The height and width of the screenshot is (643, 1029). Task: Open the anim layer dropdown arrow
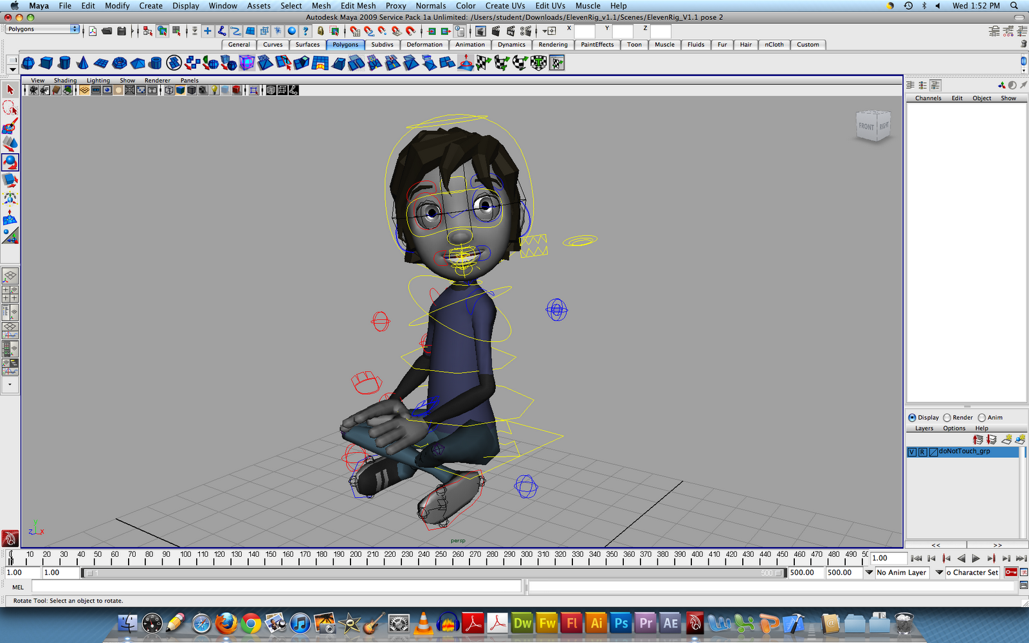[x=869, y=572]
